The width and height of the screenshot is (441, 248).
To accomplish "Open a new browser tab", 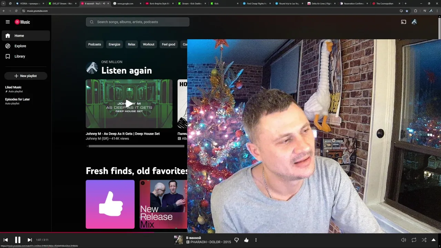I will pos(406,3).
